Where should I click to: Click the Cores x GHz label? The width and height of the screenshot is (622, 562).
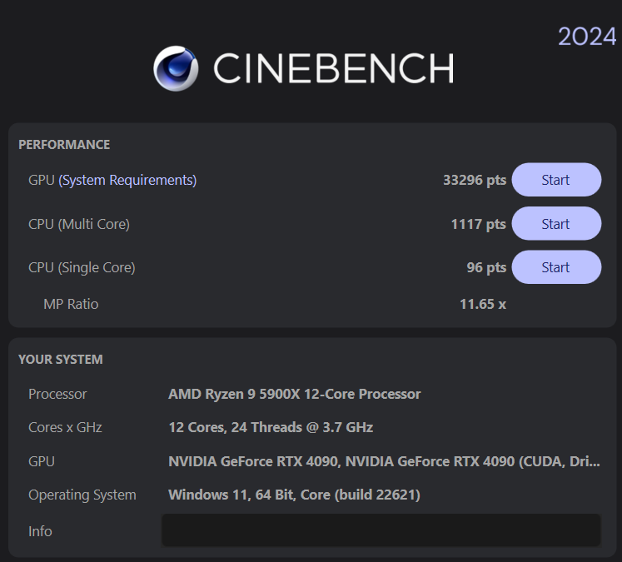click(x=65, y=427)
